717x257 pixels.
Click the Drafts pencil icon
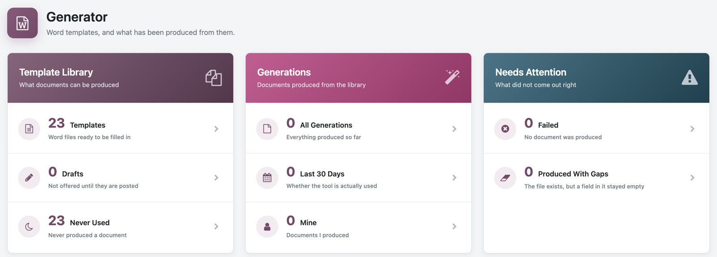click(x=29, y=178)
